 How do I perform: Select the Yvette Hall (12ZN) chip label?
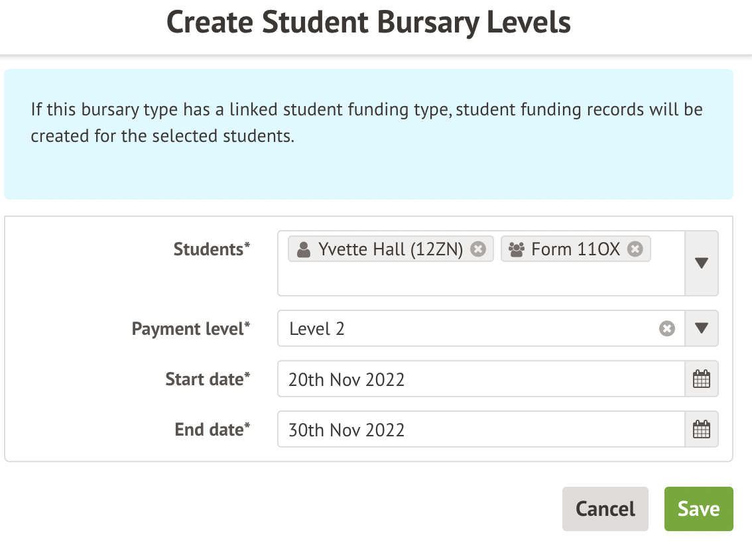390,249
